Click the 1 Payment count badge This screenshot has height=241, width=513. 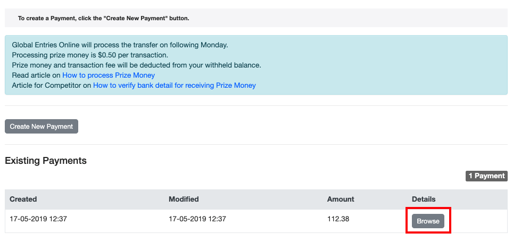(x=486, y=176)
